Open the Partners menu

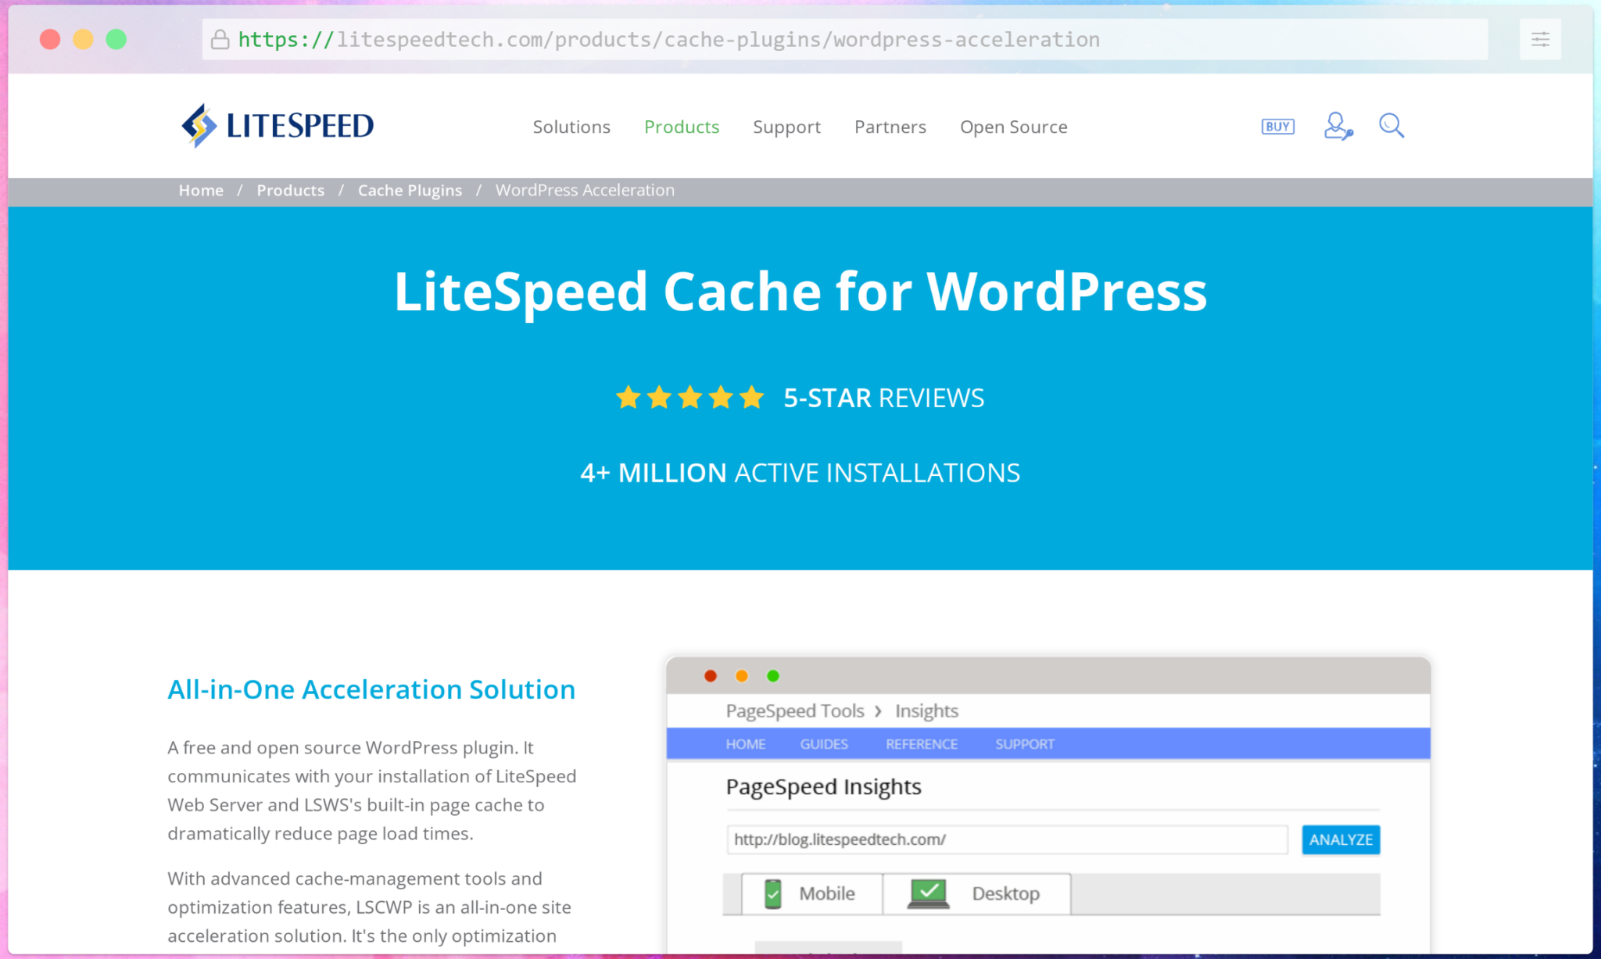tap(890, 127)
